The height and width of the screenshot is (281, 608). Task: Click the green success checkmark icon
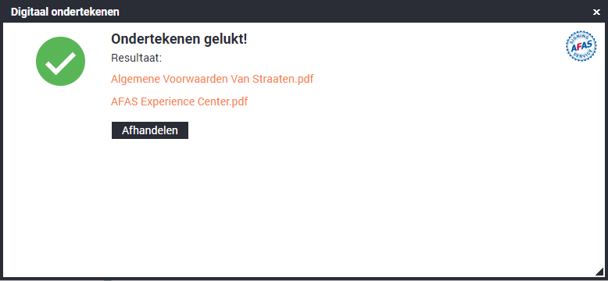coord(60,61)
